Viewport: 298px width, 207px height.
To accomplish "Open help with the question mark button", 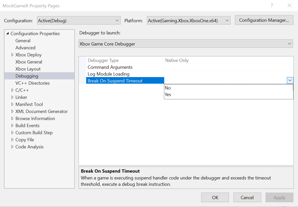I will [272, 6].
